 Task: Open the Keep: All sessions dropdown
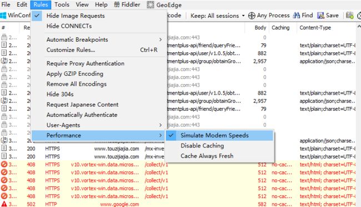(x=217, y=16)
